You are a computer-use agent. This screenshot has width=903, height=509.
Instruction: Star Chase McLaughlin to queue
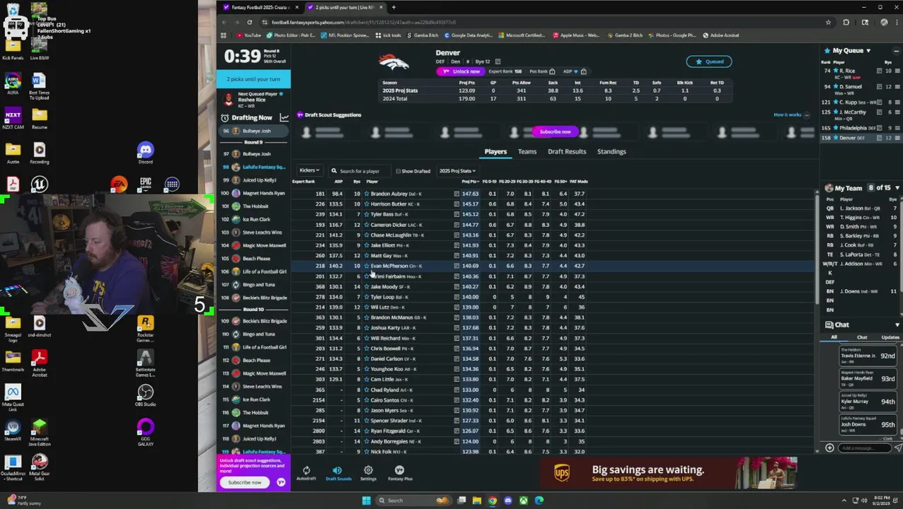click(x=367, y=235)
